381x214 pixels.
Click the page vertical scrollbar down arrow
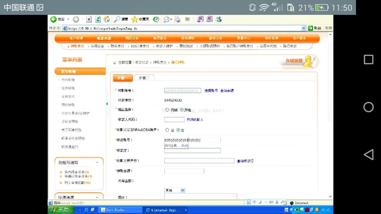click(x=331, y=196)
